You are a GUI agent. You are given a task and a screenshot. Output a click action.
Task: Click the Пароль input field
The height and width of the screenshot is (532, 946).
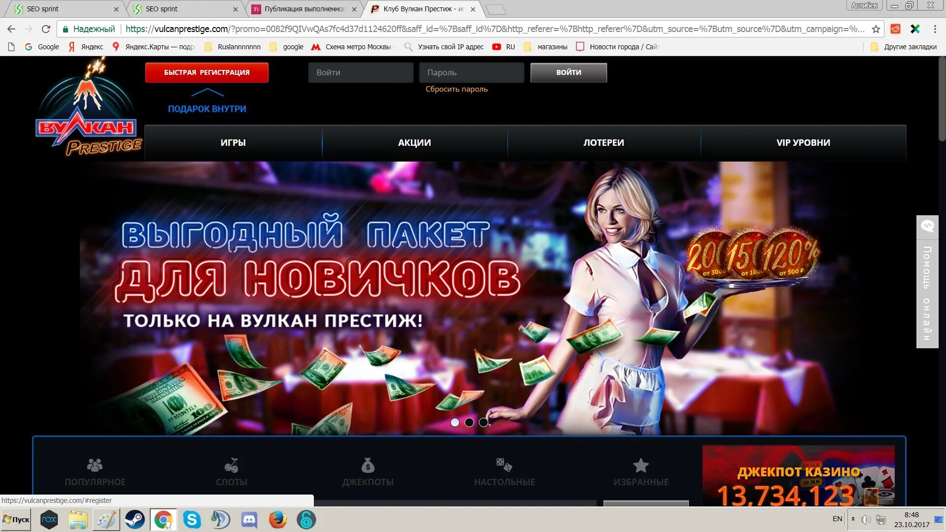pos(471,72)
